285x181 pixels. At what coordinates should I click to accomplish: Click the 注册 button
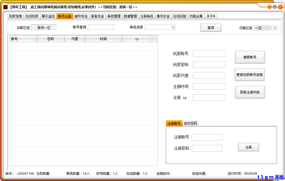tap(248, 147)
